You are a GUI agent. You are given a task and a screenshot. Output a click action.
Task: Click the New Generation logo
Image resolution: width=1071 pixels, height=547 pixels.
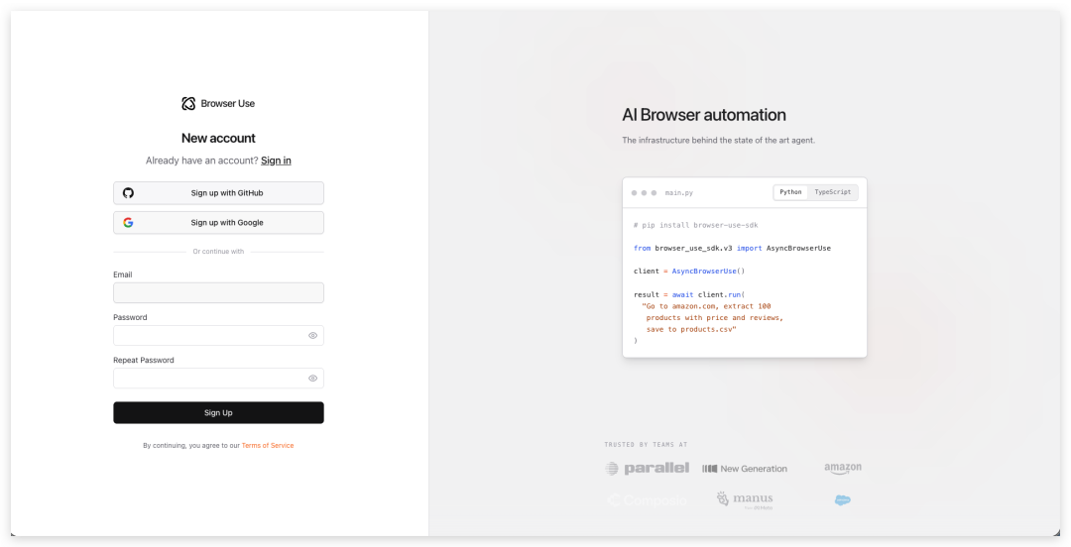click(745, 469)
